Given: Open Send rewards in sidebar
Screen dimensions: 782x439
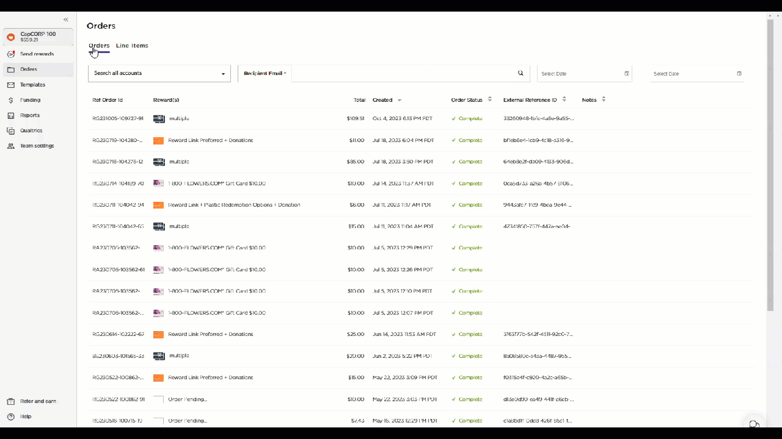Looking at the screenshot, I should (x=37, y=54).
